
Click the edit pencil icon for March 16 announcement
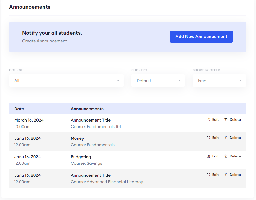pos(208,119)
